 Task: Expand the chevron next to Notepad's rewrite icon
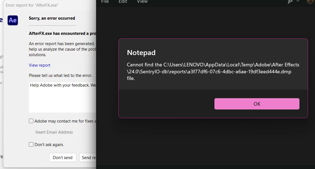click(x=298, y=1)
